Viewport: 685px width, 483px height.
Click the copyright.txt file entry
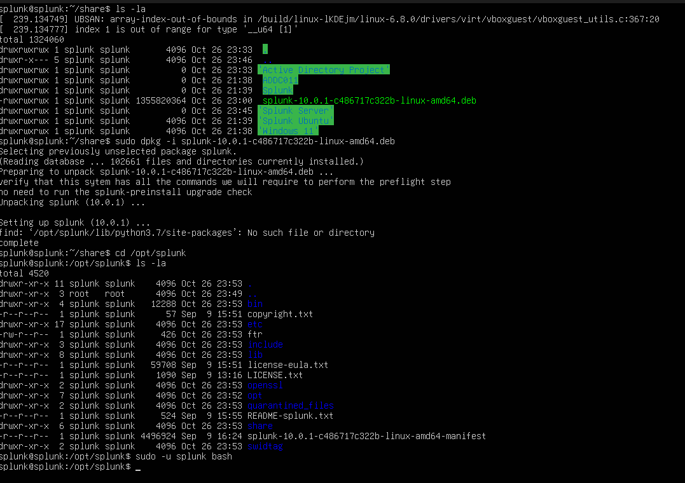[280, 314]
